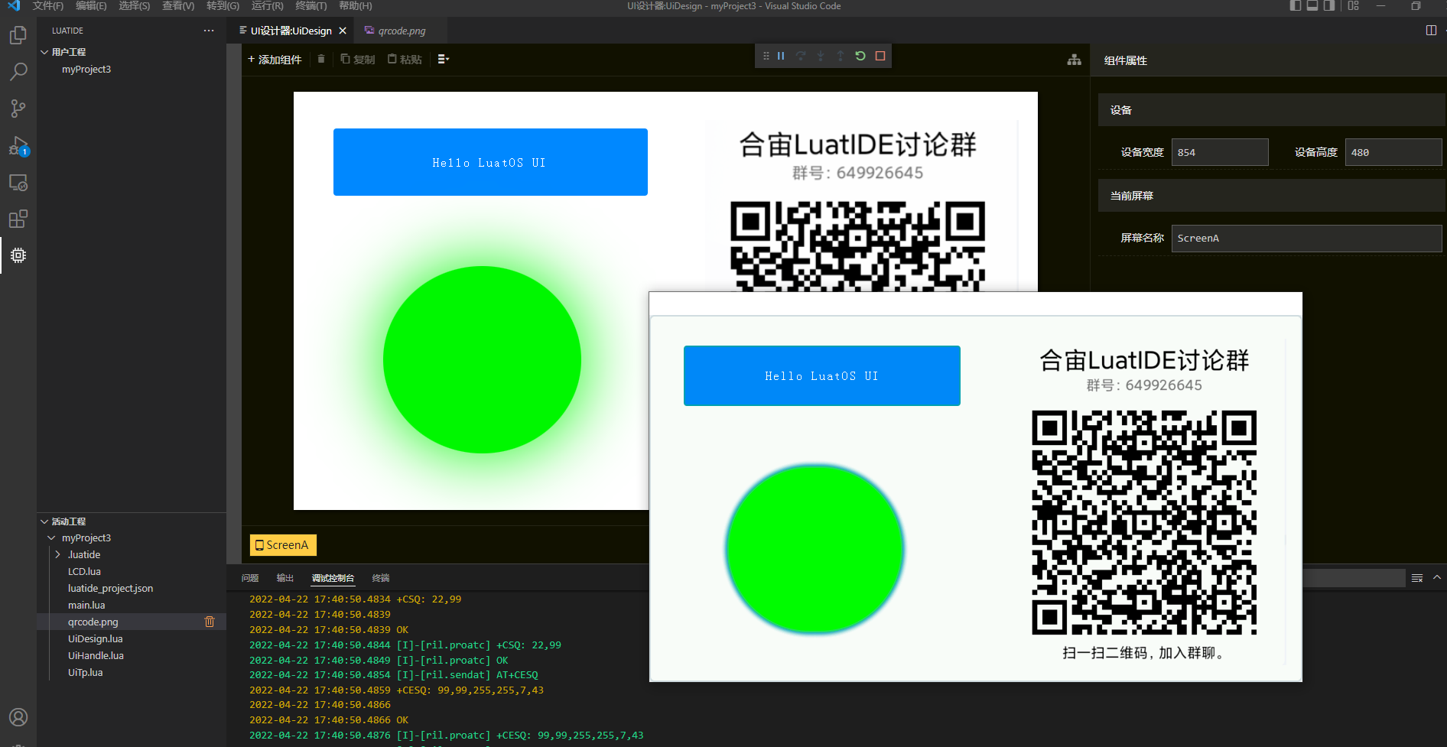
Task: Pause the debug session
Action: pyautogui.click(x=781, y=56)
